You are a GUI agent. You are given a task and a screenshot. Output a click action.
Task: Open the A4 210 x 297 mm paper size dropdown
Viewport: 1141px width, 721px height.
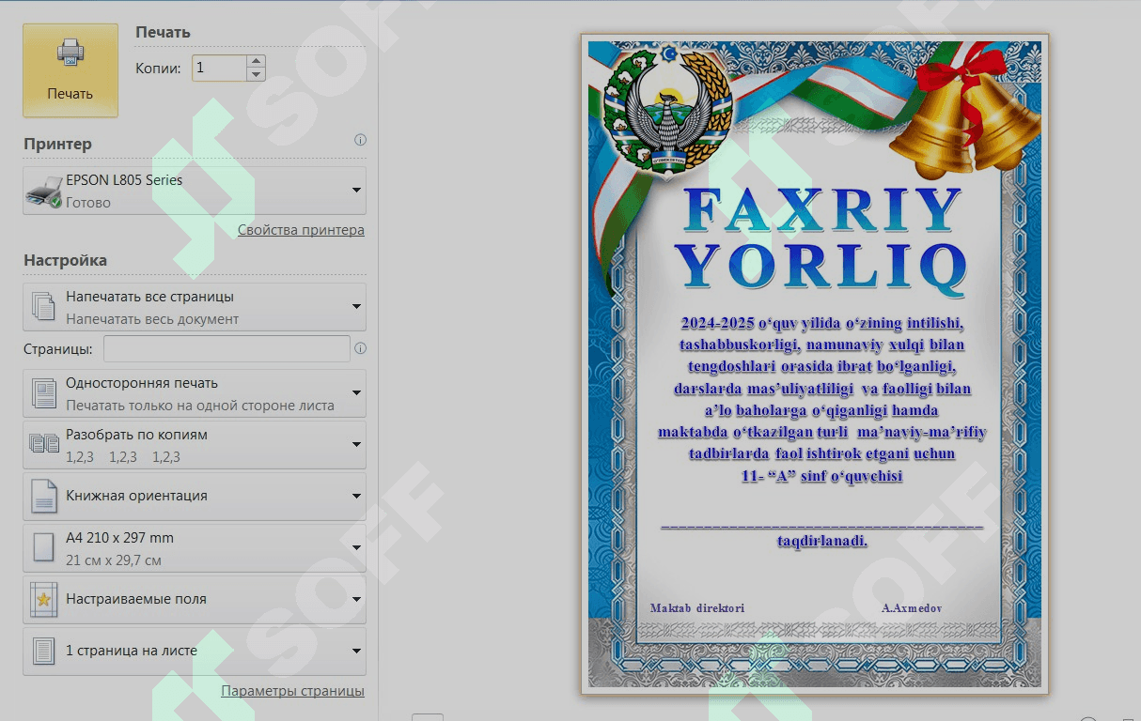tap(195, 548)
